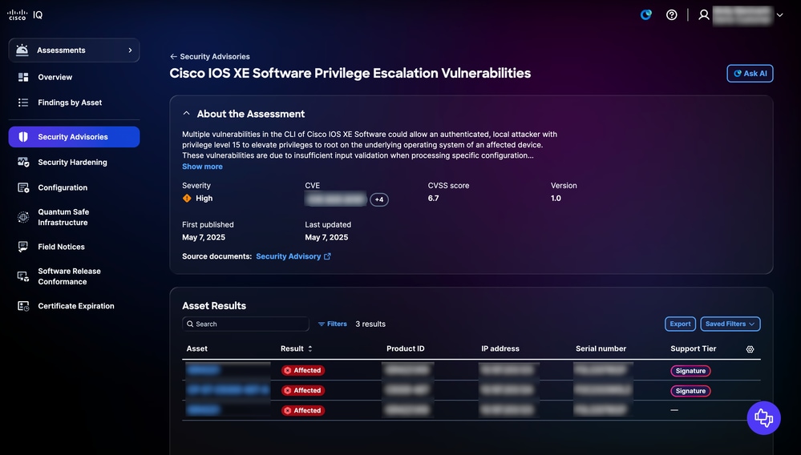801x455 pixels.
Task: Open the external link icon beside Security Advisory
Action: tap(327, 256)
